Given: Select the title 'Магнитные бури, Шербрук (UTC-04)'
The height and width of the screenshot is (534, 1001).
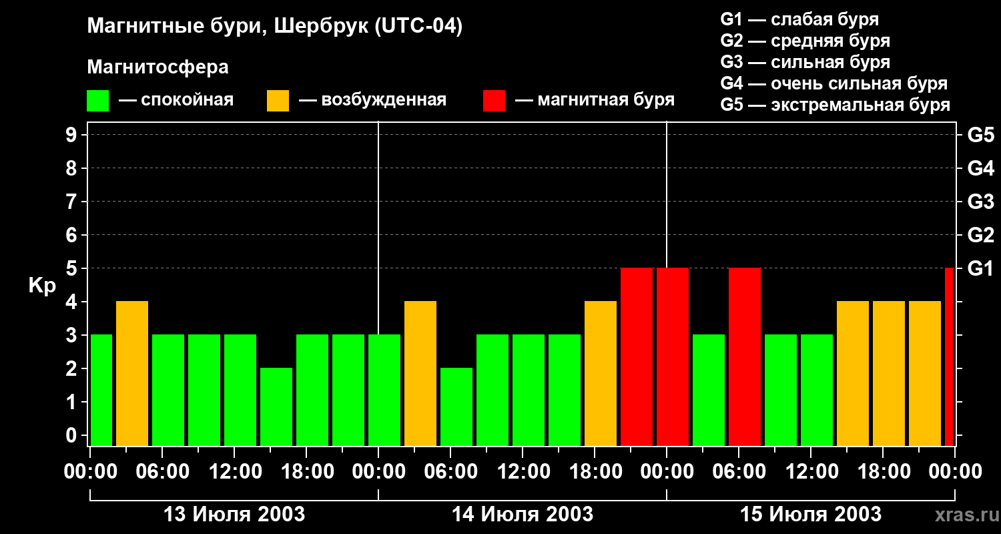Looking at the screenshot, I should point(274,27).
